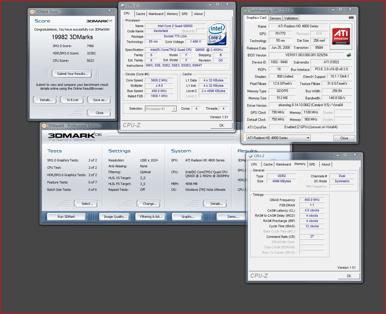
Task: Open Filtering & AA tool
Action: (x=151, y=217)
